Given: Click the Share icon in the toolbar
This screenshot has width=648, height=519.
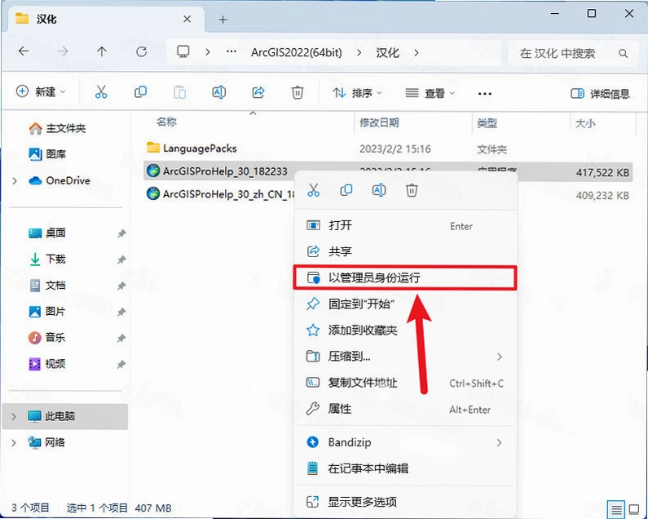Looking at the screenshot, I should point(258,92).
